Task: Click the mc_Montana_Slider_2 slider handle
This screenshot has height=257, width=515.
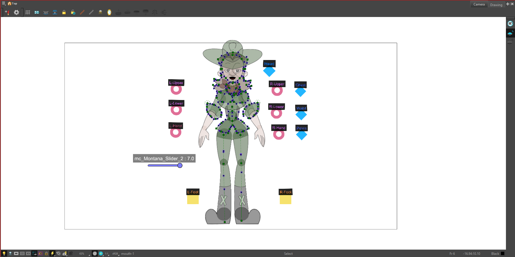Action: click(180, 165)
